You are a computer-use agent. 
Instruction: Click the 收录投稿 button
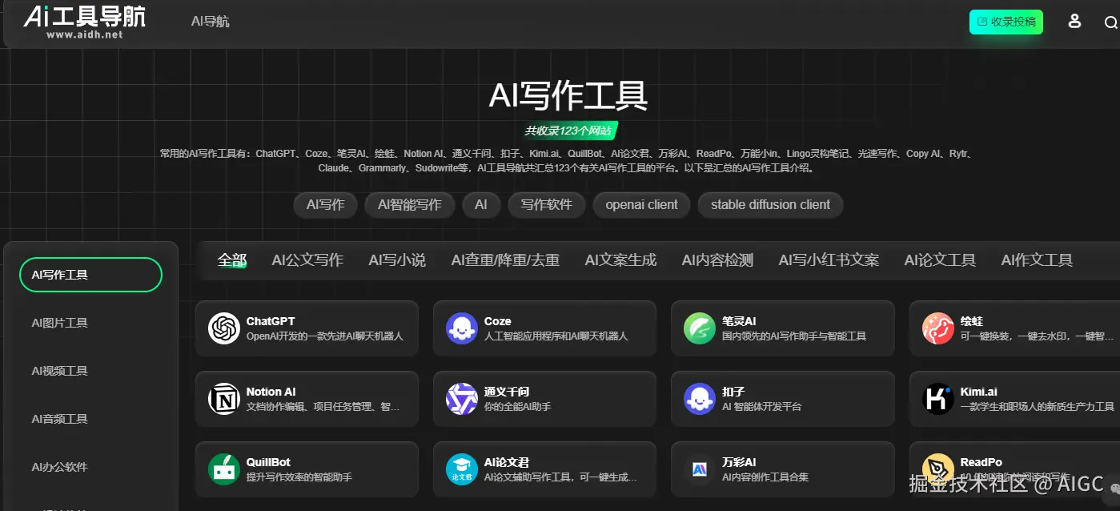point(1006,22)
